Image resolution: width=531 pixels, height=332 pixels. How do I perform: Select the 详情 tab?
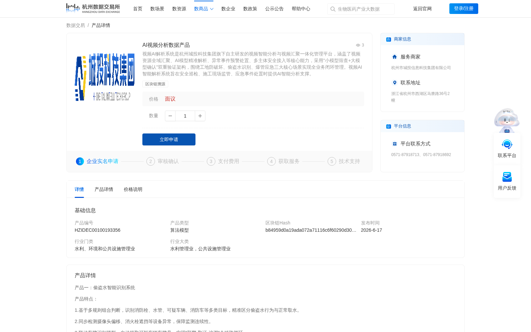[79, 189]
